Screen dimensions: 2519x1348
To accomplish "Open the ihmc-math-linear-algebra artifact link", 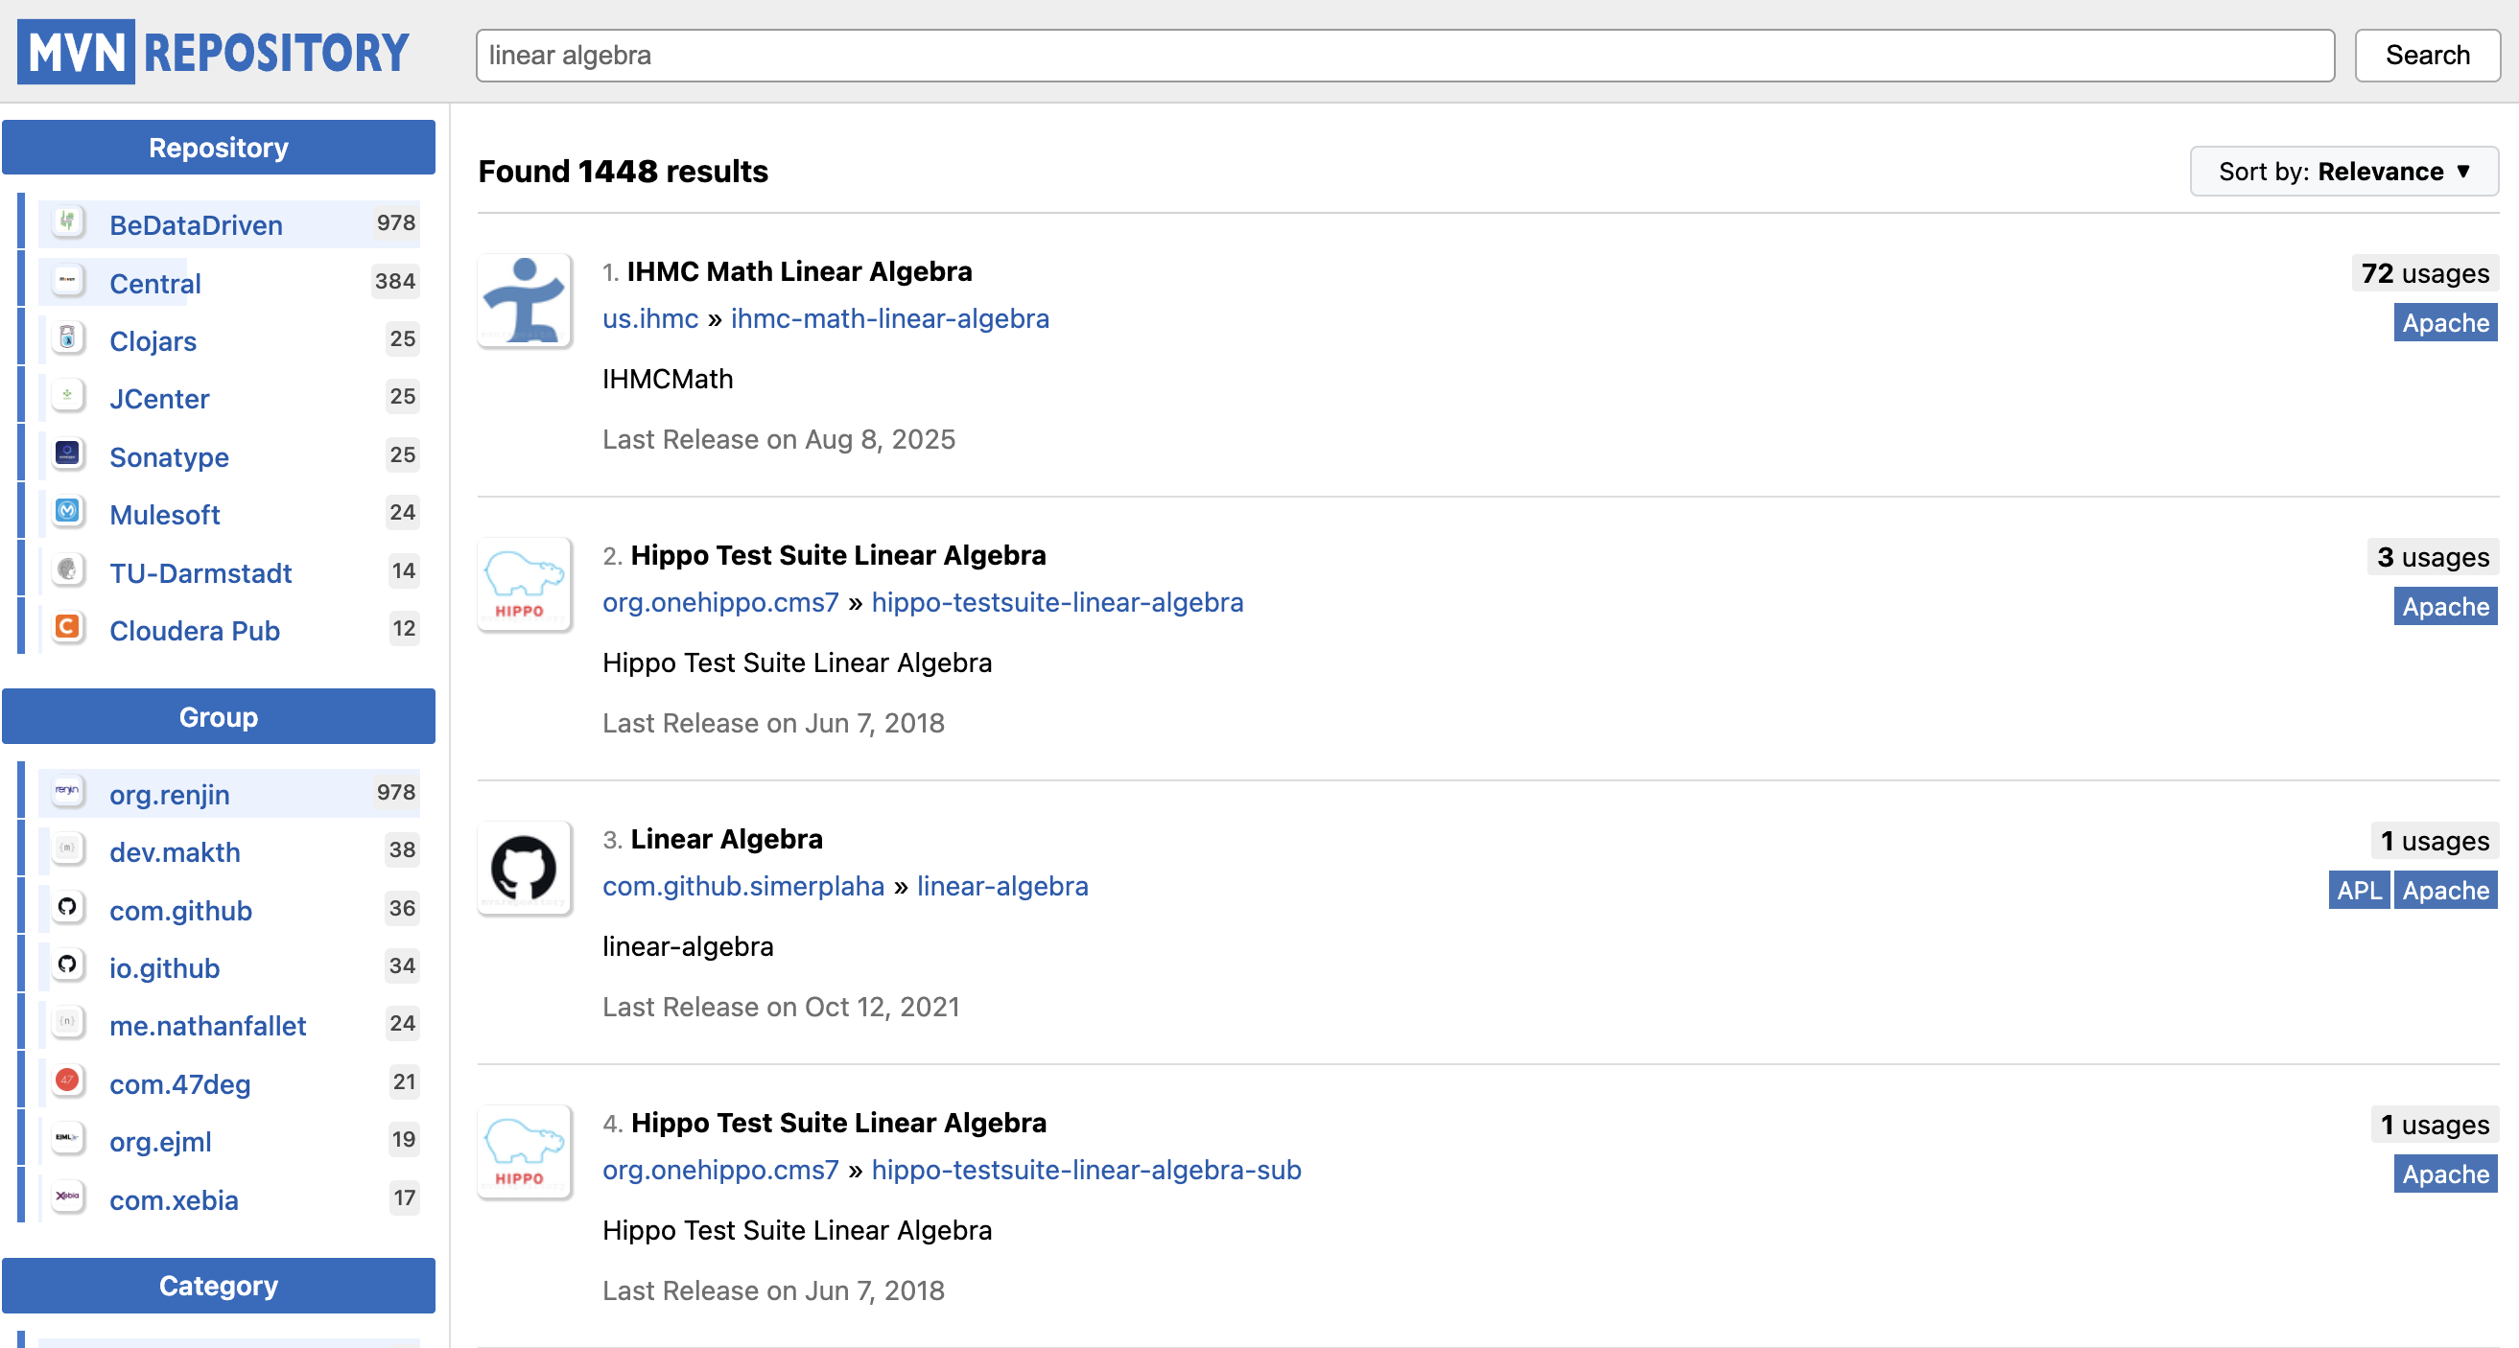I will (889, 318).
